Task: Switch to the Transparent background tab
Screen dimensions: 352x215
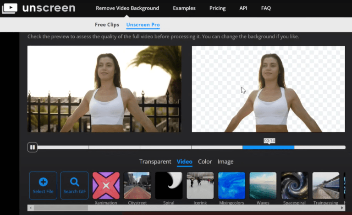Action: click(x=155, y=162)
